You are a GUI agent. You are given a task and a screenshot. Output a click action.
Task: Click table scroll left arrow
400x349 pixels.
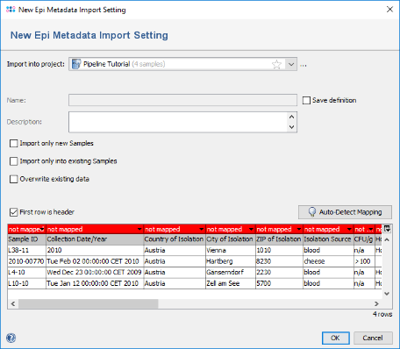(x=13, y=303)
